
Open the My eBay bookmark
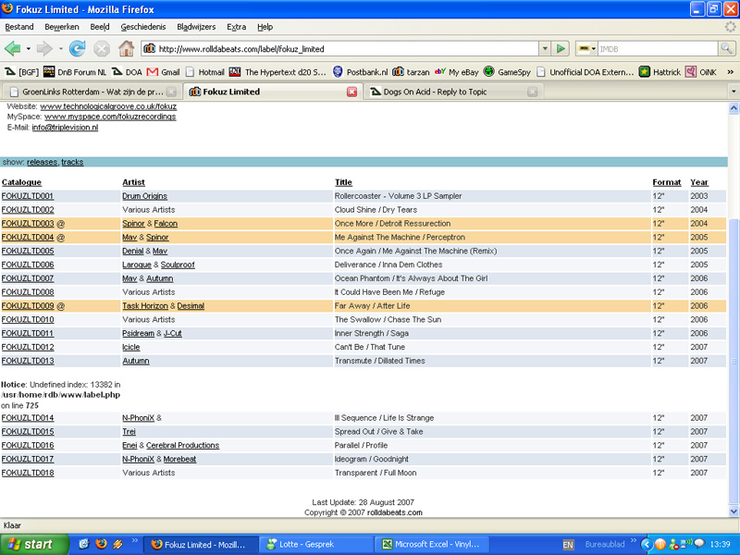pyautogui.click(x=456, y=72)
